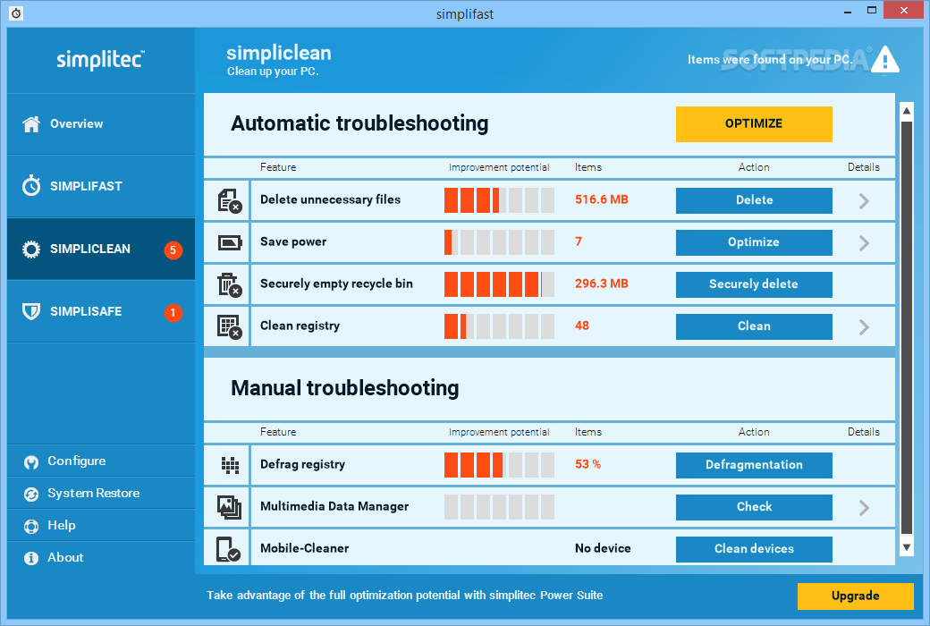The height and width of the screenshot is (626, 930).
Task: Click the System Restore icon
Action: (x=30, y=494)
